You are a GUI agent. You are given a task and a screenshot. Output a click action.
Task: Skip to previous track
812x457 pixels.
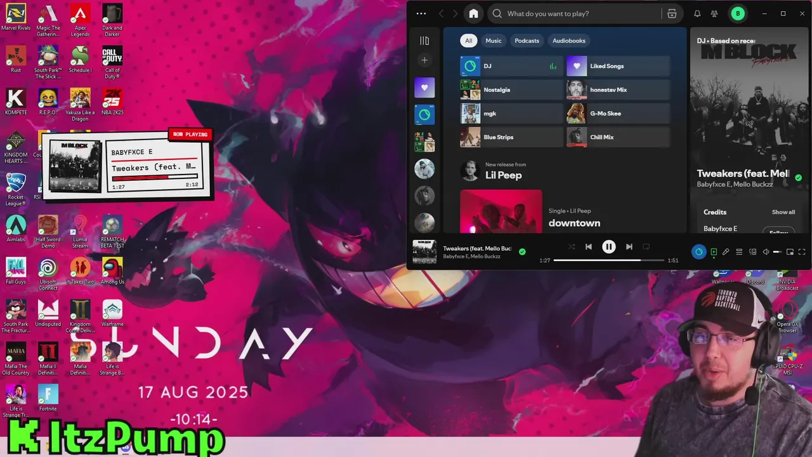pyautogui.click(x=589, y=247)
